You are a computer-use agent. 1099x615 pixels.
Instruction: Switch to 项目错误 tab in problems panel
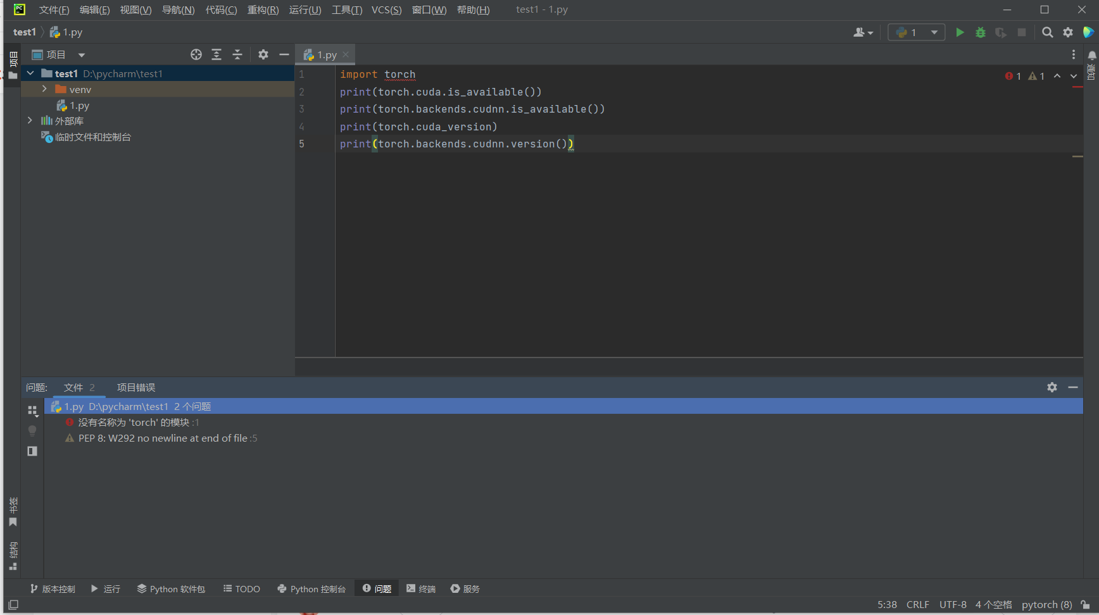(x=135, y=387)
